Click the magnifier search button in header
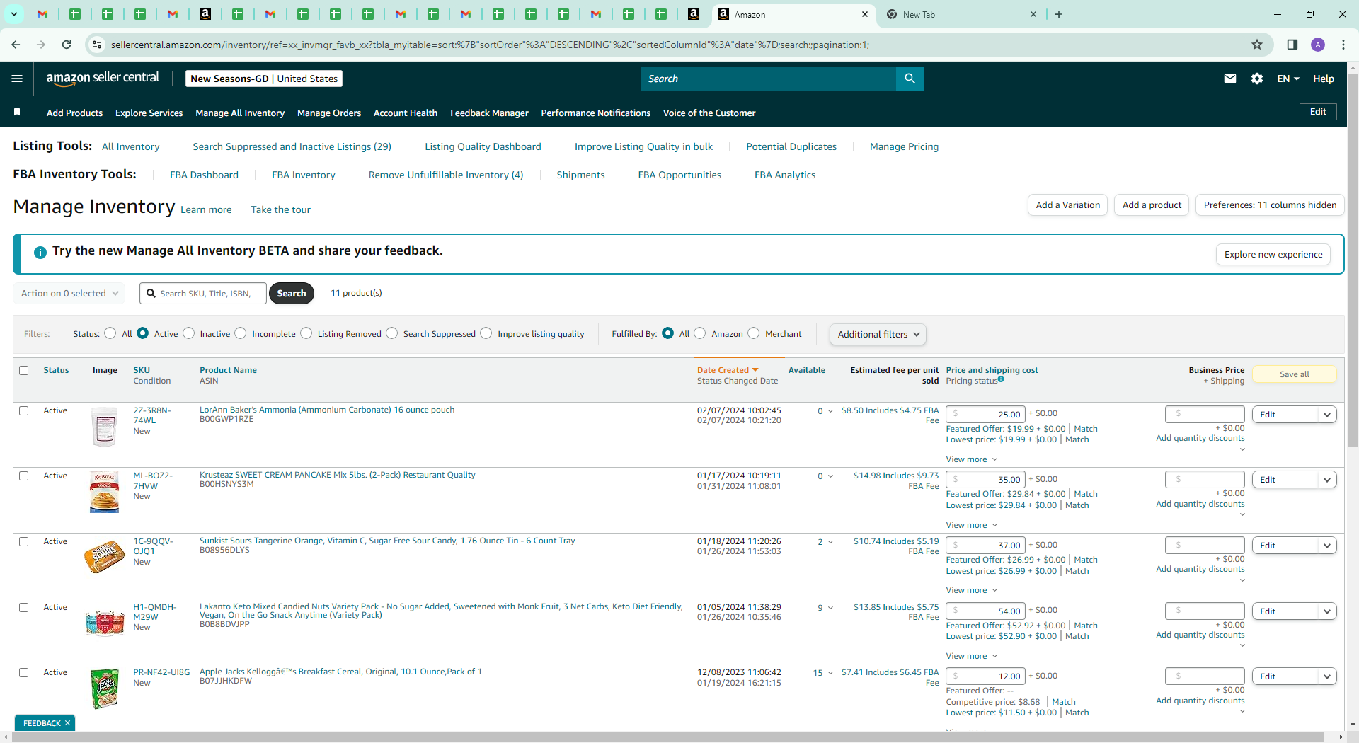Viewport: 1359px width, 743px height. pyautogui.click(x=910, y=79)
